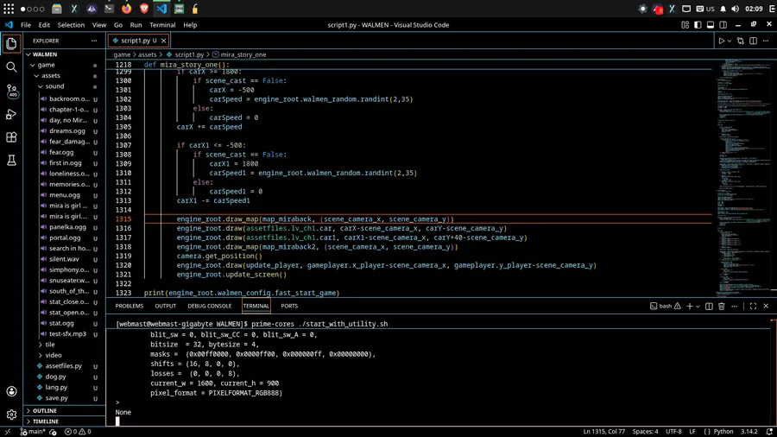Add a new terminal with plus icon

pos(689,307)
